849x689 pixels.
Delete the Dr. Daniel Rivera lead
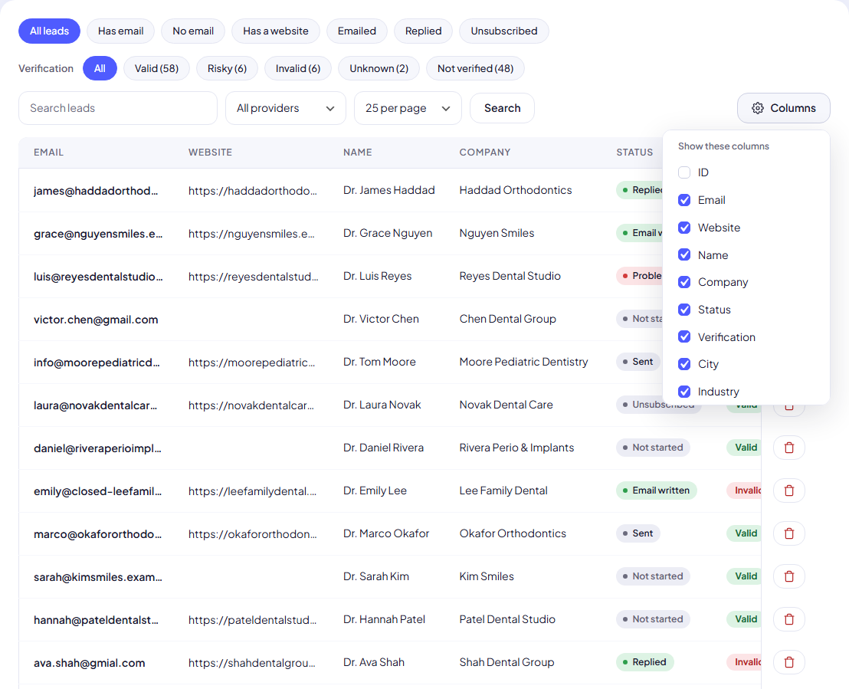tap(789, 448)
